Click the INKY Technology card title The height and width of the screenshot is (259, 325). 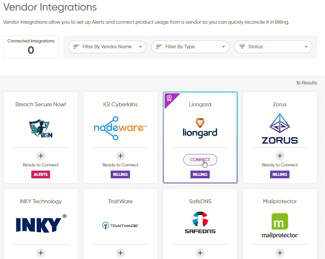pos(40,201)
